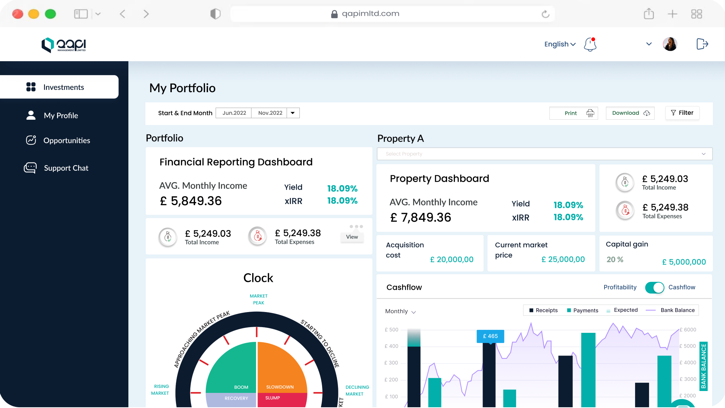725x408 pixels.
Task: Expand the sidebar toggle chevron menu
Action: click(98, 14)
